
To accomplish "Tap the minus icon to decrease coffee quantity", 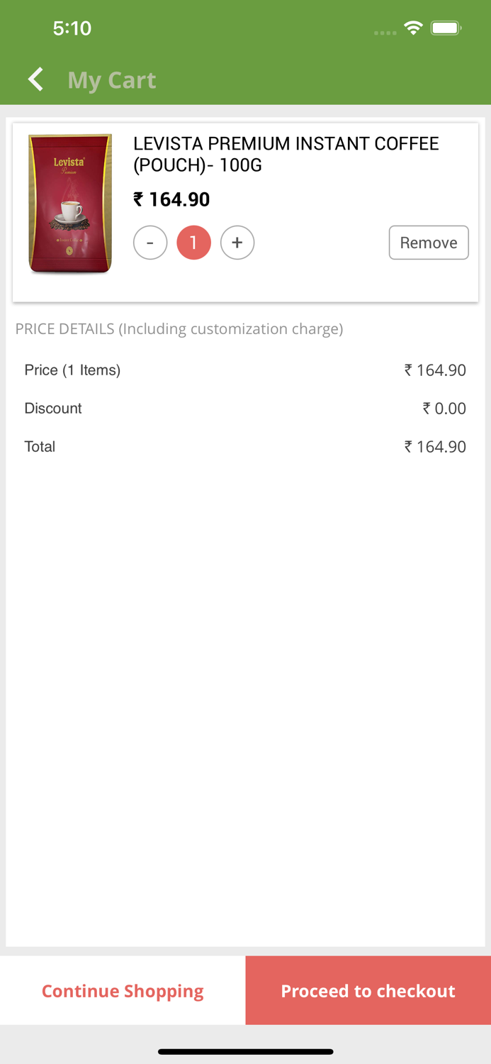I will (150, 242).
